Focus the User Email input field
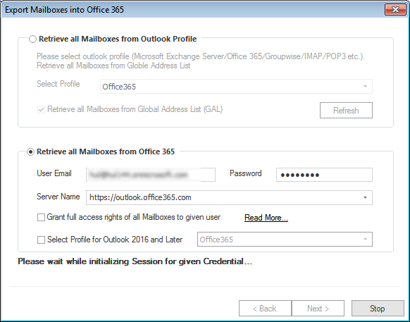 (x=151, y=175)
